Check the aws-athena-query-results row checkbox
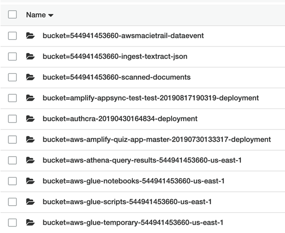Image resolution: width=285 pixels, height=233 pixels. 12,160
